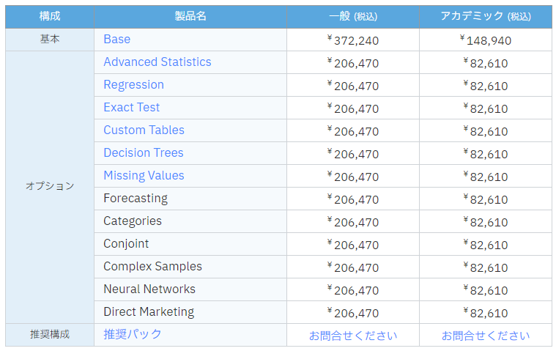Select Direct Marketing academic price ¥82,610
Image resolution: width=556 pixels, height=351 pixels.
(486, 312)
